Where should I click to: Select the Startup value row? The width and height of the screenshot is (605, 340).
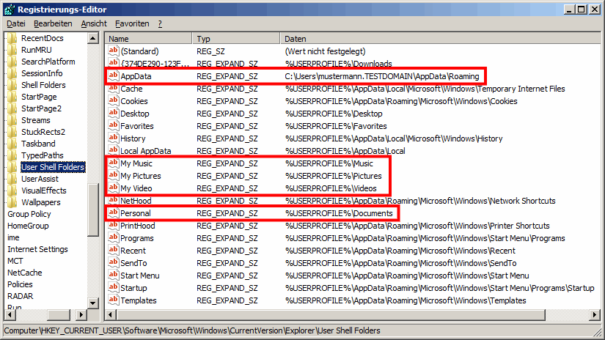tap(133, 288)
